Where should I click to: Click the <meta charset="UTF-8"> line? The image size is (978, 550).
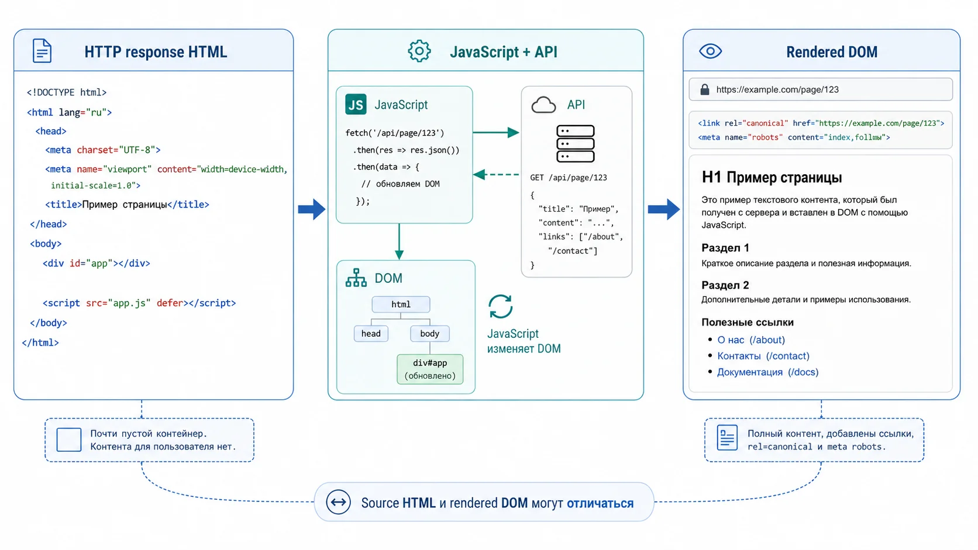[103, 150]
